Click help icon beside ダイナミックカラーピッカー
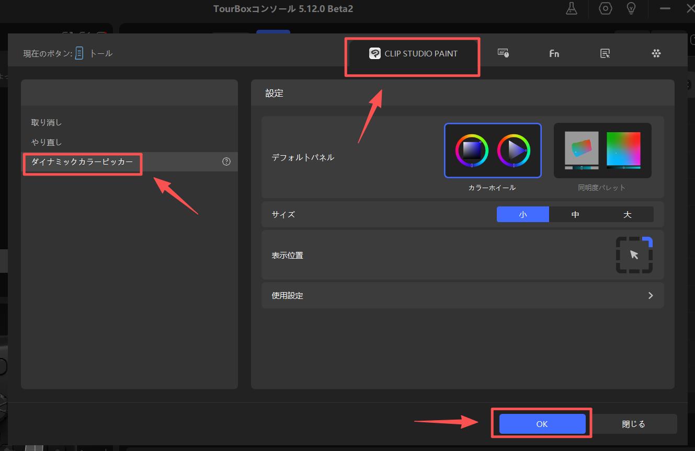Image resolution: width=695 pixels, height=451 pixels. 226,162
